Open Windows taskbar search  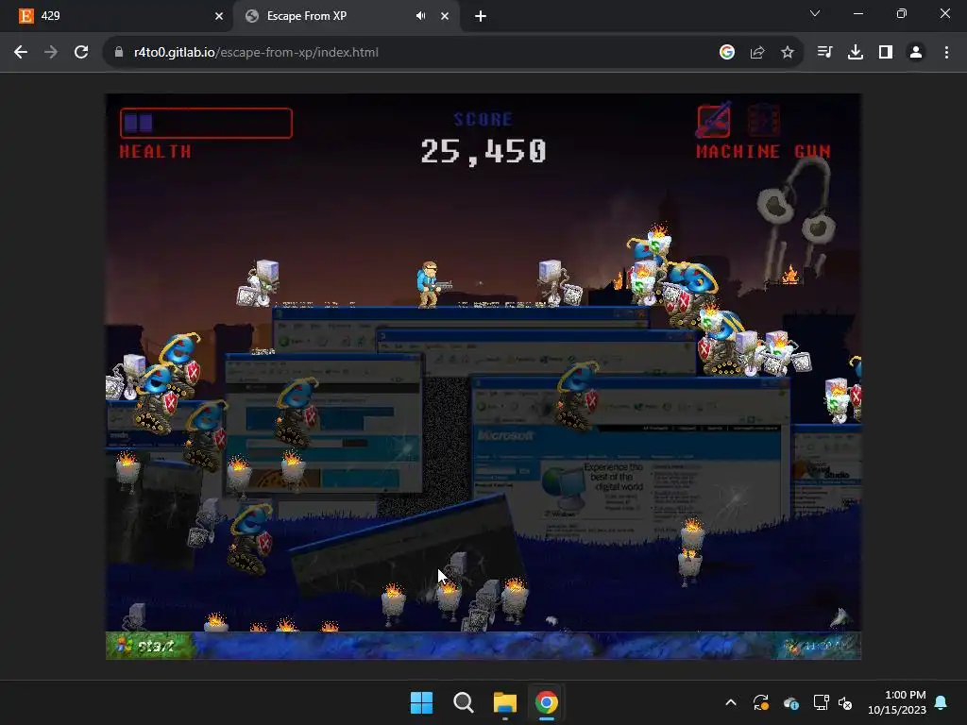(x=463, y=702)
